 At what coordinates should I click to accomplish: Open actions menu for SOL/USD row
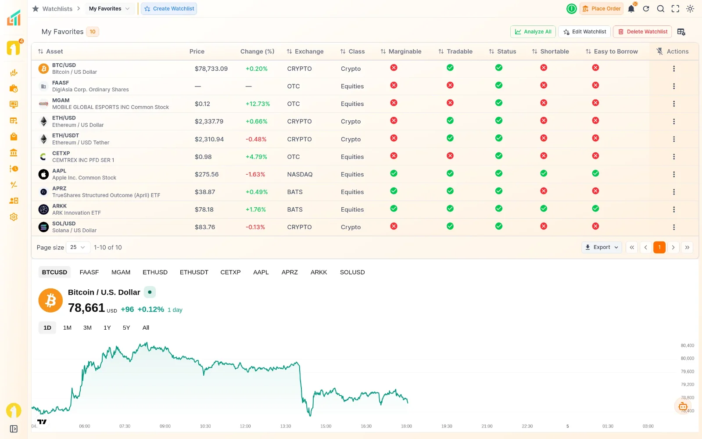(x=674, y=227)
